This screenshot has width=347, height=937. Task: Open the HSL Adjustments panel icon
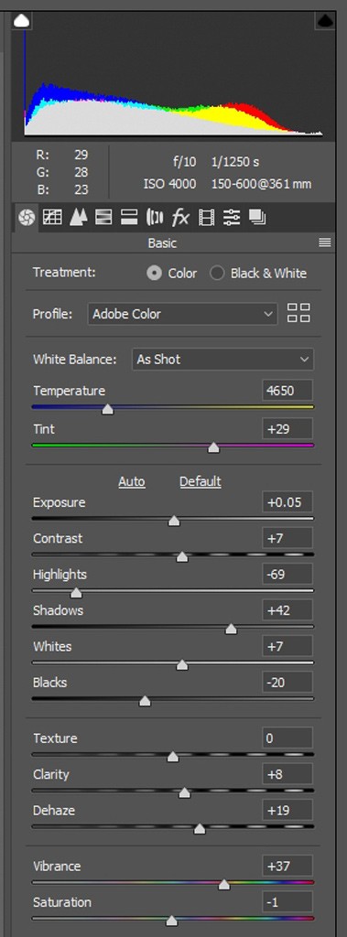pyautogui.click(x=103, y=218)
